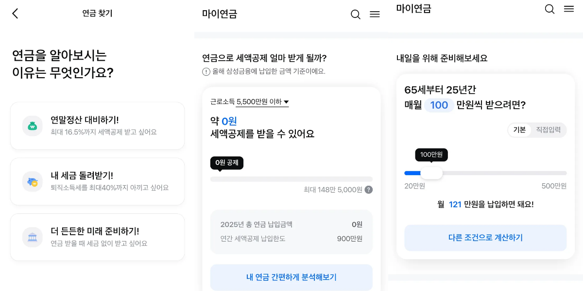This screenshot has height=291, width=583.
Task: Click 내 연금 간편하게 분석해보기 button
Action: click(291, 277)
